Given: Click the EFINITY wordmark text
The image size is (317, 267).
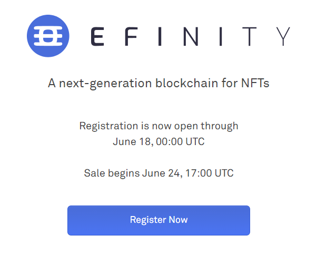Looking at the screenshot, I should [191, 36].
